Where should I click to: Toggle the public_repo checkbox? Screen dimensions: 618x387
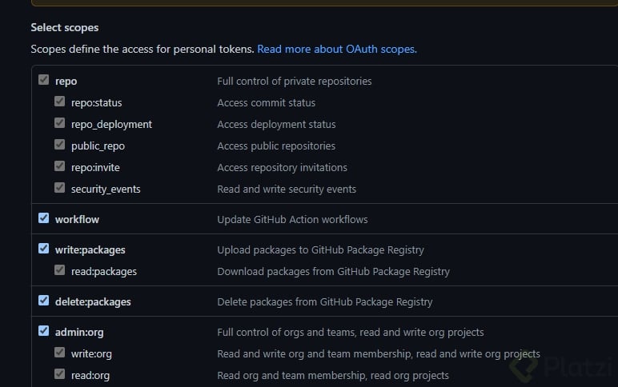coord(59,146)
